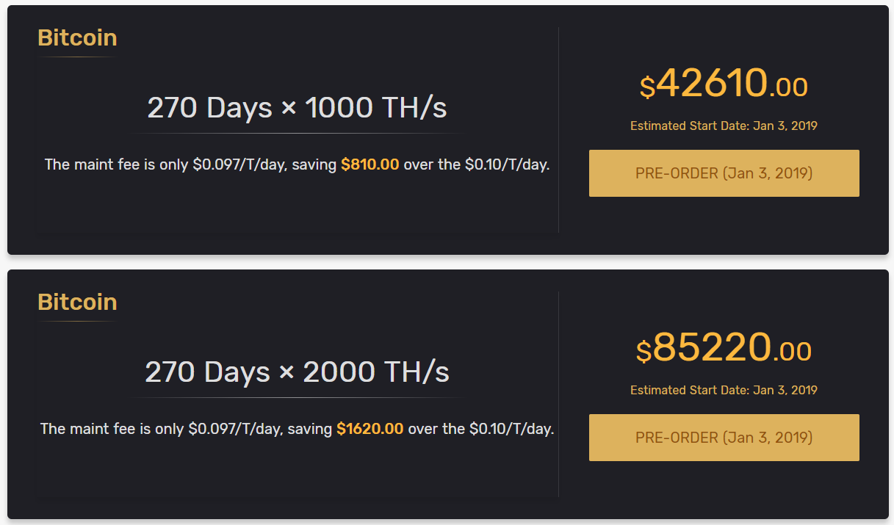Click the top card's Bitcoin heading
894x525 pixels.
tap(77, 37)
